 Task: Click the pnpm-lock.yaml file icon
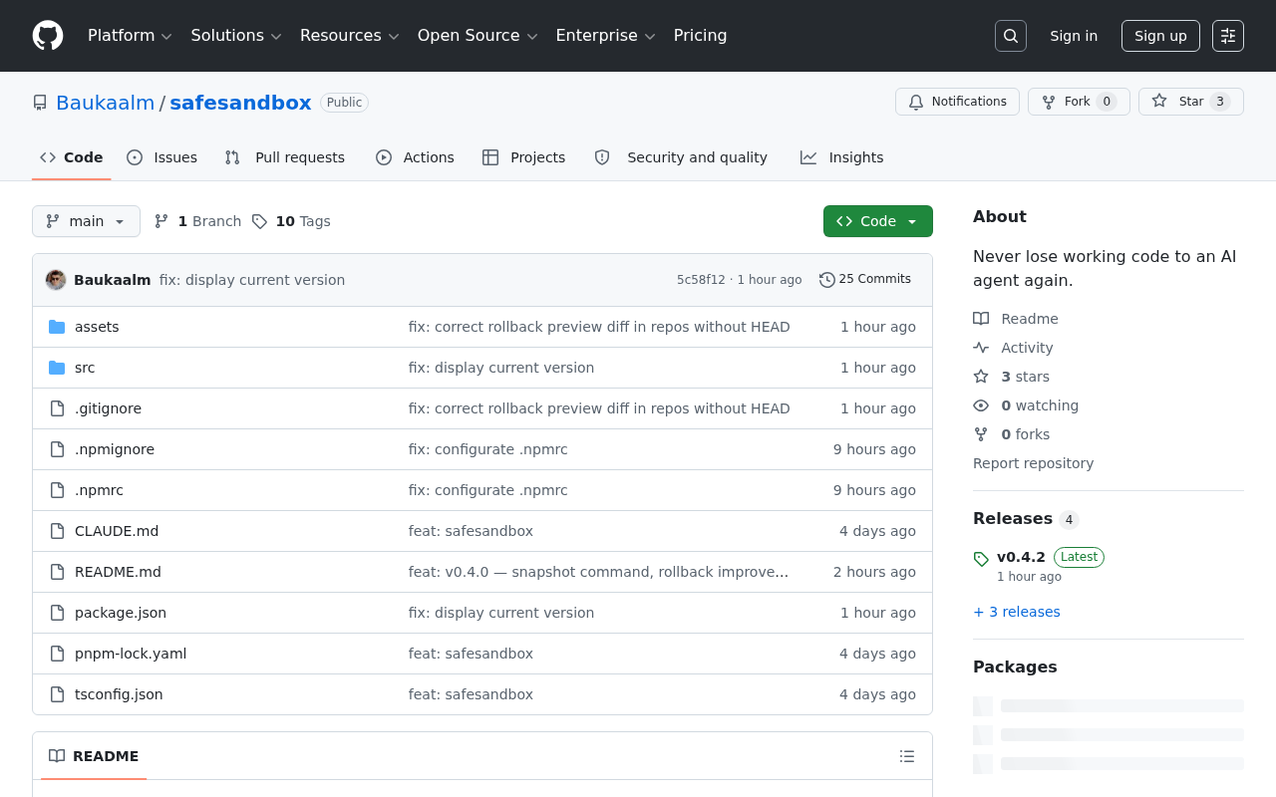[x=57, y=654]
